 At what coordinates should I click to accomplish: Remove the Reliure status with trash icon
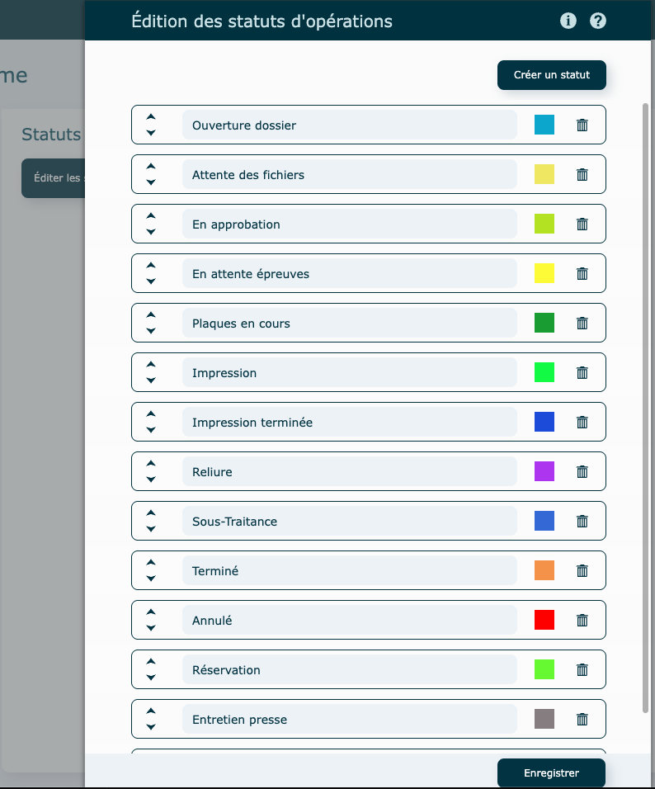click(582, 472)
